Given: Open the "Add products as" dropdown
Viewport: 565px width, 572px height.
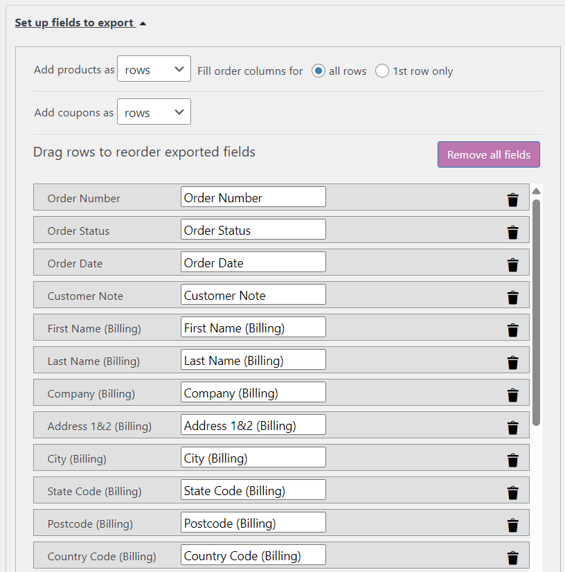Looking at the screenshot, I should click(154, 69).
